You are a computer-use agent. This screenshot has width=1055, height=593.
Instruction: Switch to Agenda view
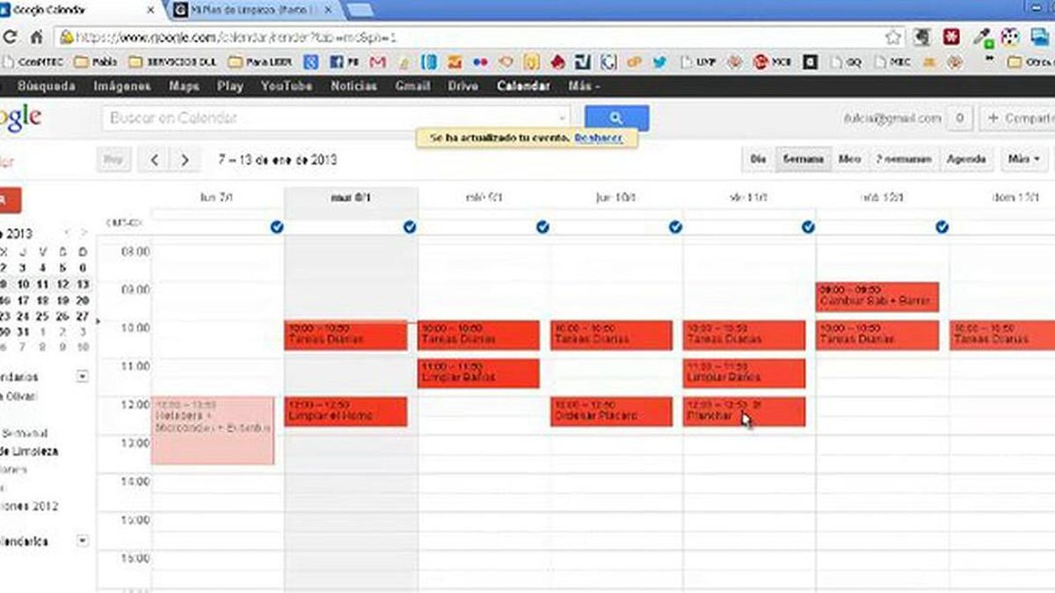coord(966,160)
